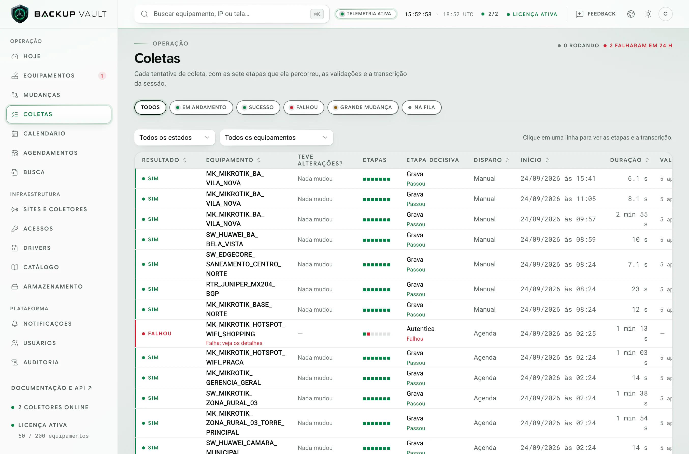Click the Backup Vault shield logo
Image resolution: width=689 pixels, height=454 pixels.
pyautogui.click(x=20, y=14)
